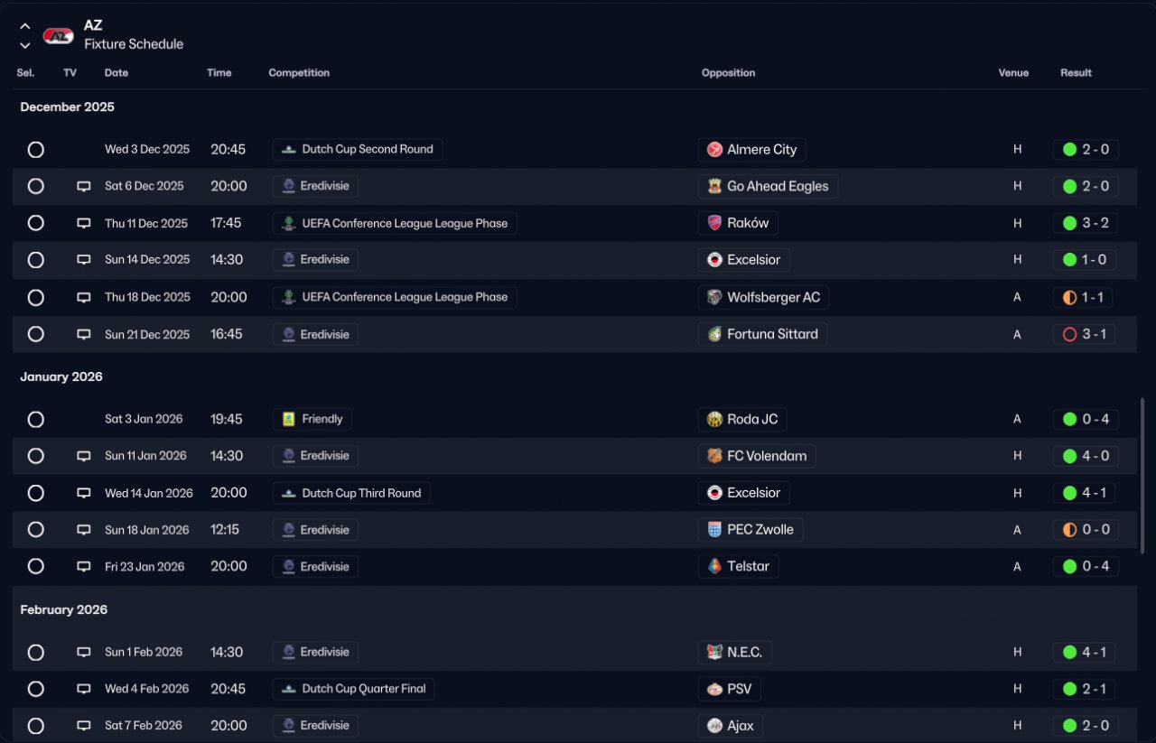This screenshot has width=1156, height=743.
Task: Click the date text Sun 11 Jan 2026
Action: pos(145,456)
